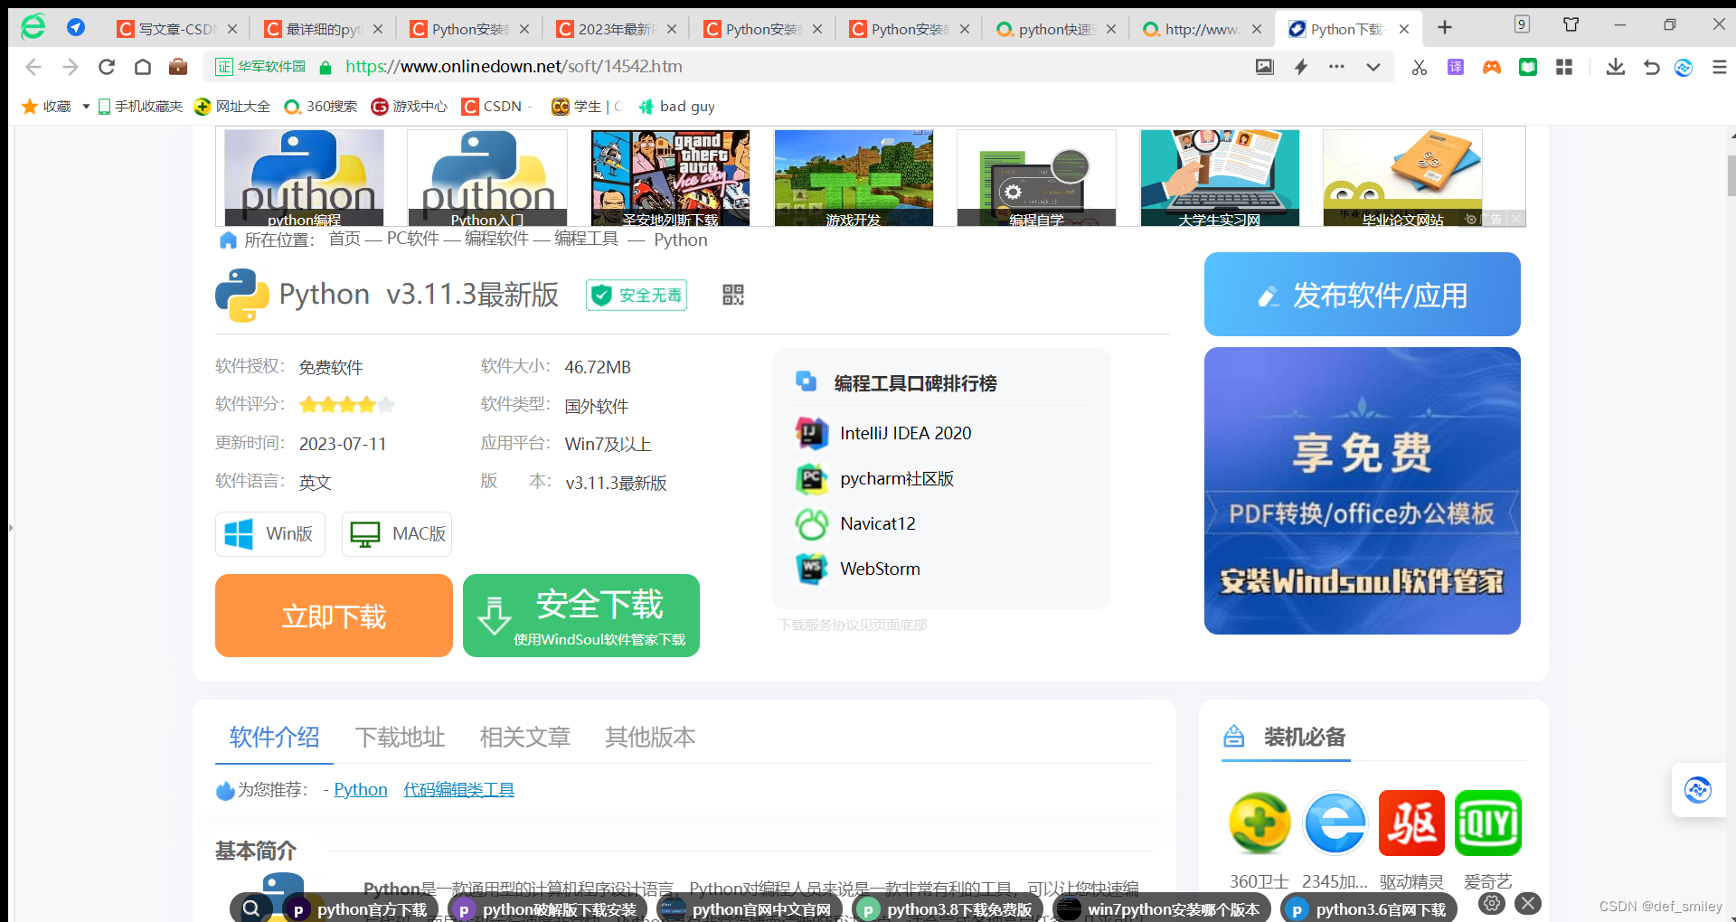Open the 代码编辑类工具 link
Screen dimensions: 1736x922
point(458,789)
